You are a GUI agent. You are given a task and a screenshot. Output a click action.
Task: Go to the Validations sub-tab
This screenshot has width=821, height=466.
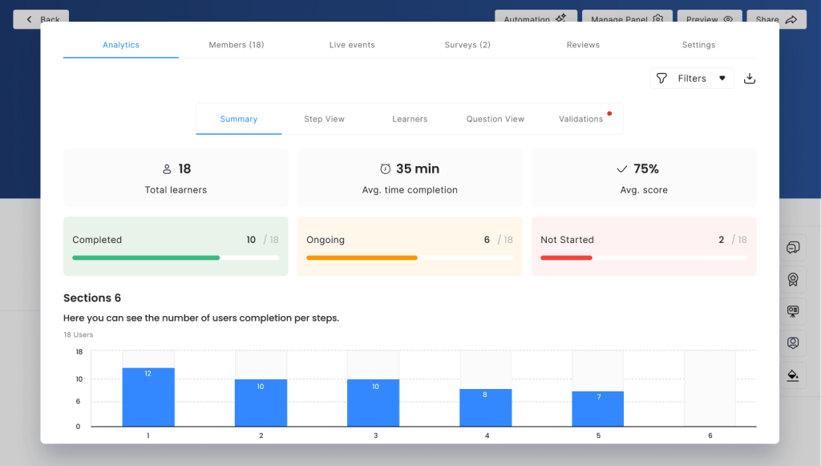[580, 119]
